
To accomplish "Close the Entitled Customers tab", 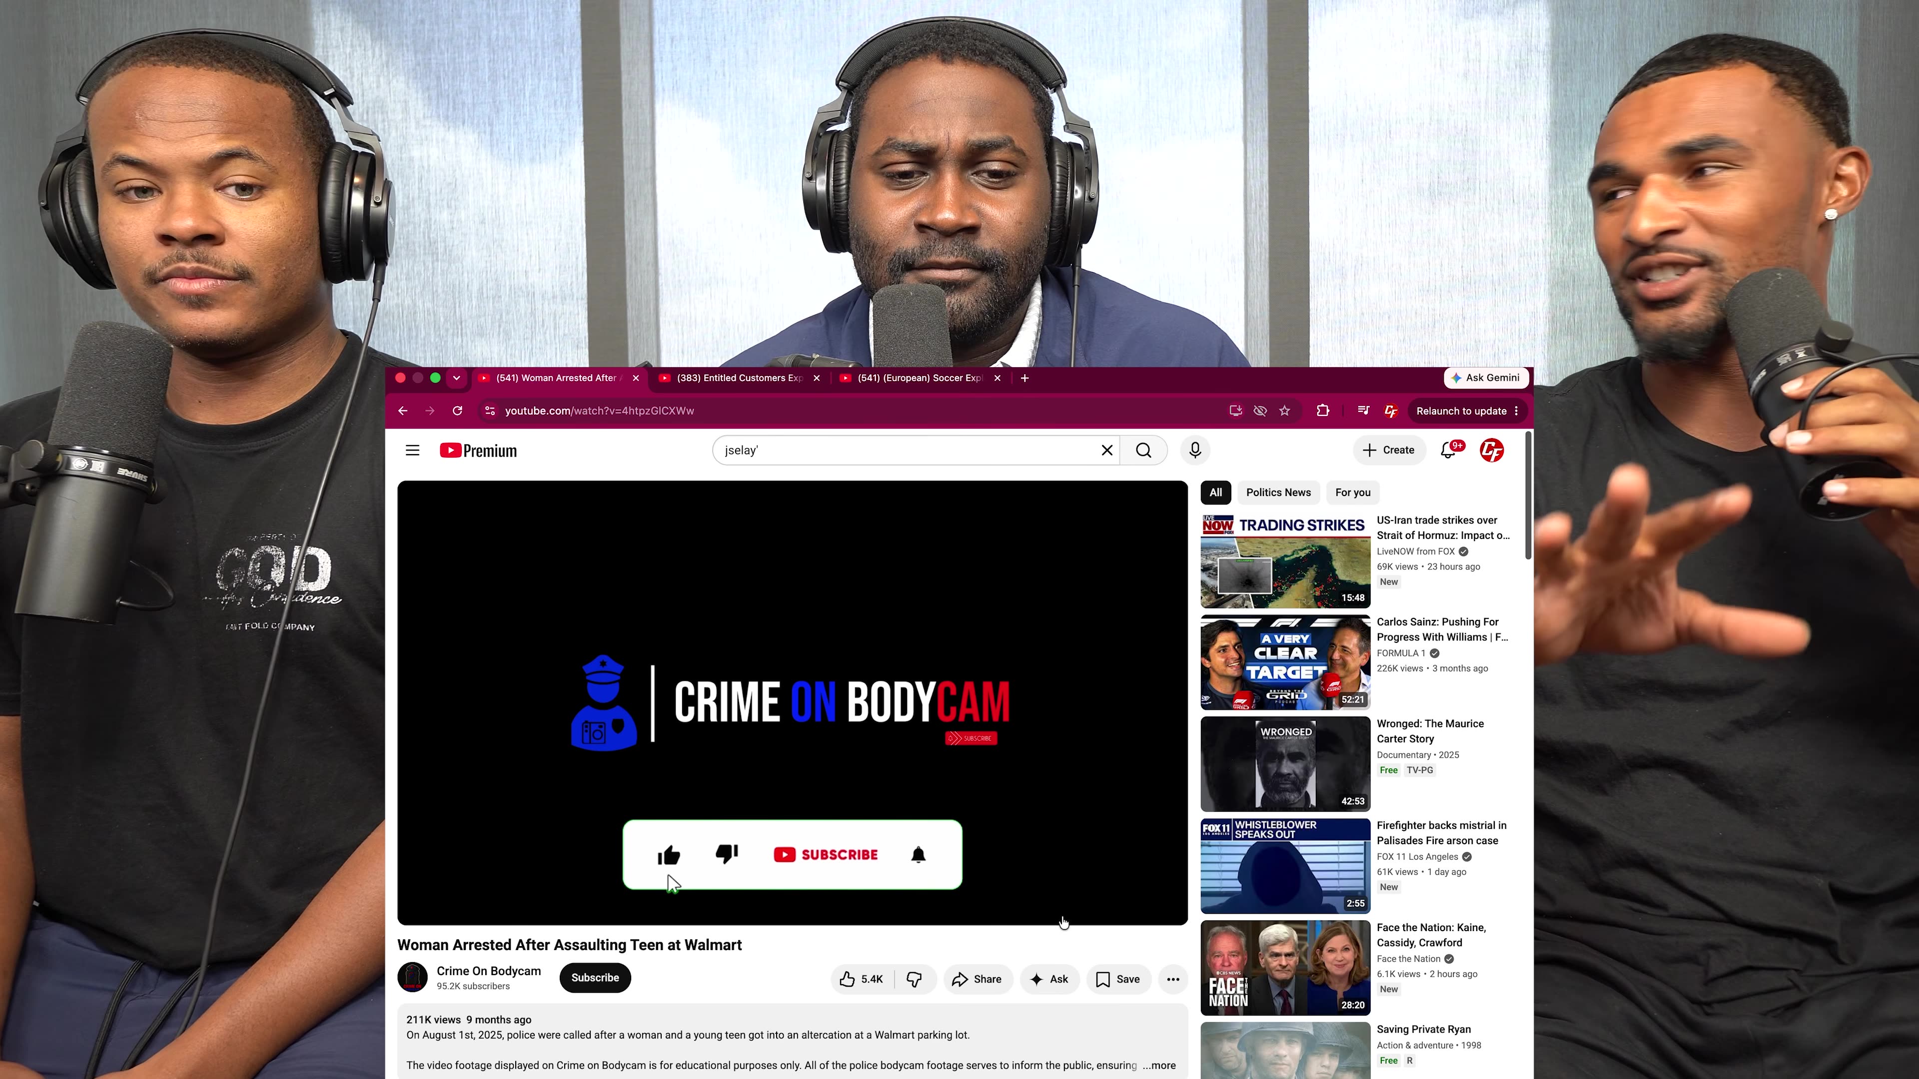I will [x=817, y=378].
